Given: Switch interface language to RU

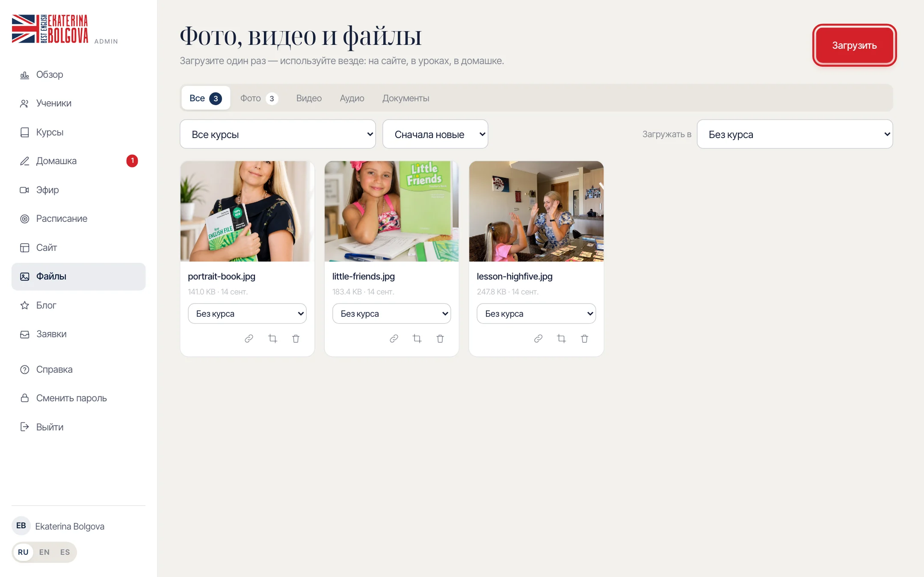Looking at the screenshot, I should tap(23, 552).
